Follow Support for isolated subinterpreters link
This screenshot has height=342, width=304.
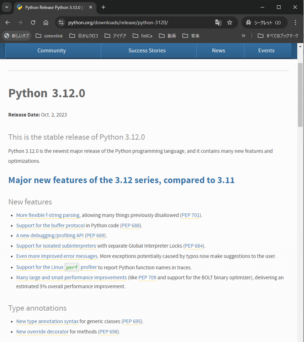point(56,246)
